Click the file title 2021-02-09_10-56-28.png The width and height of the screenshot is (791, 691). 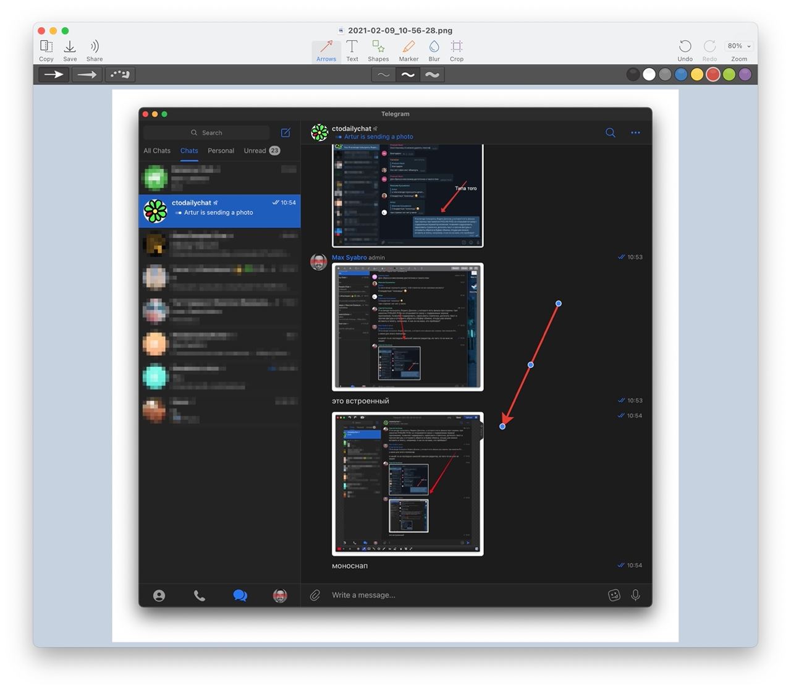click(x=400, y=30)
